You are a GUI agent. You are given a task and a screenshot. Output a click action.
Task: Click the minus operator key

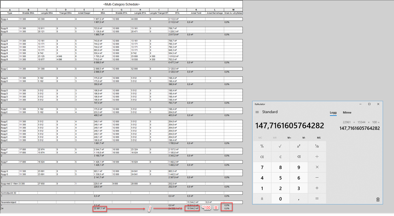[317, 178]
